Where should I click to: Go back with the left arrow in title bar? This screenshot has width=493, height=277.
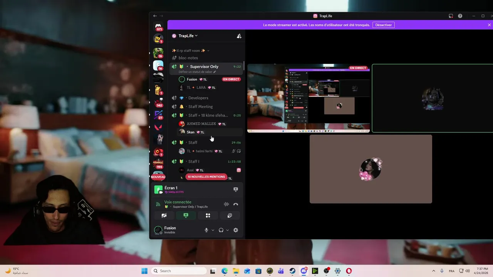pos(155,16)
